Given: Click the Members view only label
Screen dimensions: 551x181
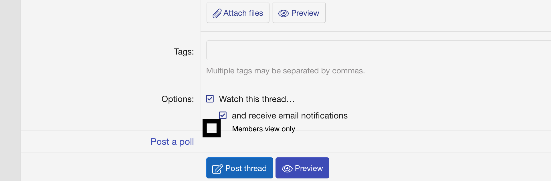Looking at the screenshot, I should tap(263, 129).
